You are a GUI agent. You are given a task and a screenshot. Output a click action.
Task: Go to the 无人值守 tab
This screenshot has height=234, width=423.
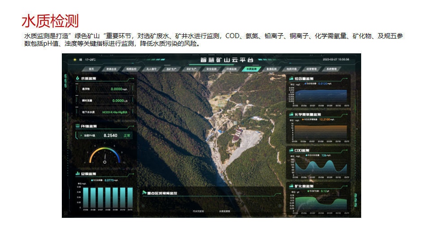[151, 69]
